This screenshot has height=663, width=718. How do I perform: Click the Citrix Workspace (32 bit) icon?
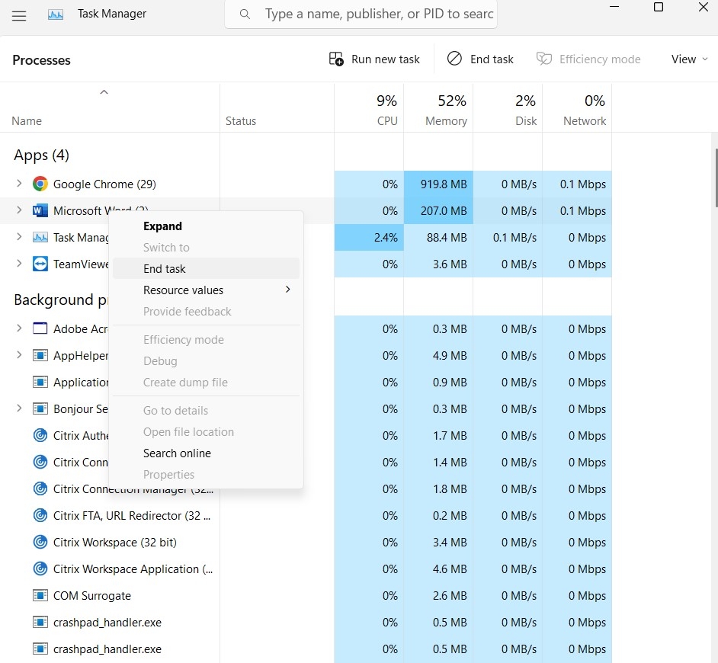[40, 542]
